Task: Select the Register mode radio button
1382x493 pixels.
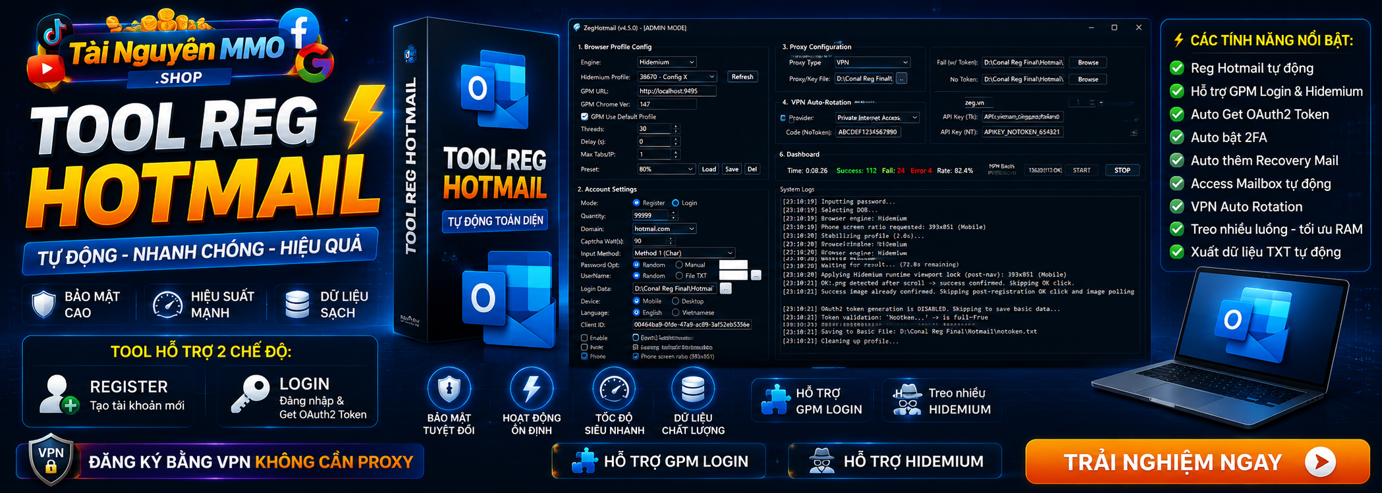Action: pyautogui.click(x=636, y=203)
